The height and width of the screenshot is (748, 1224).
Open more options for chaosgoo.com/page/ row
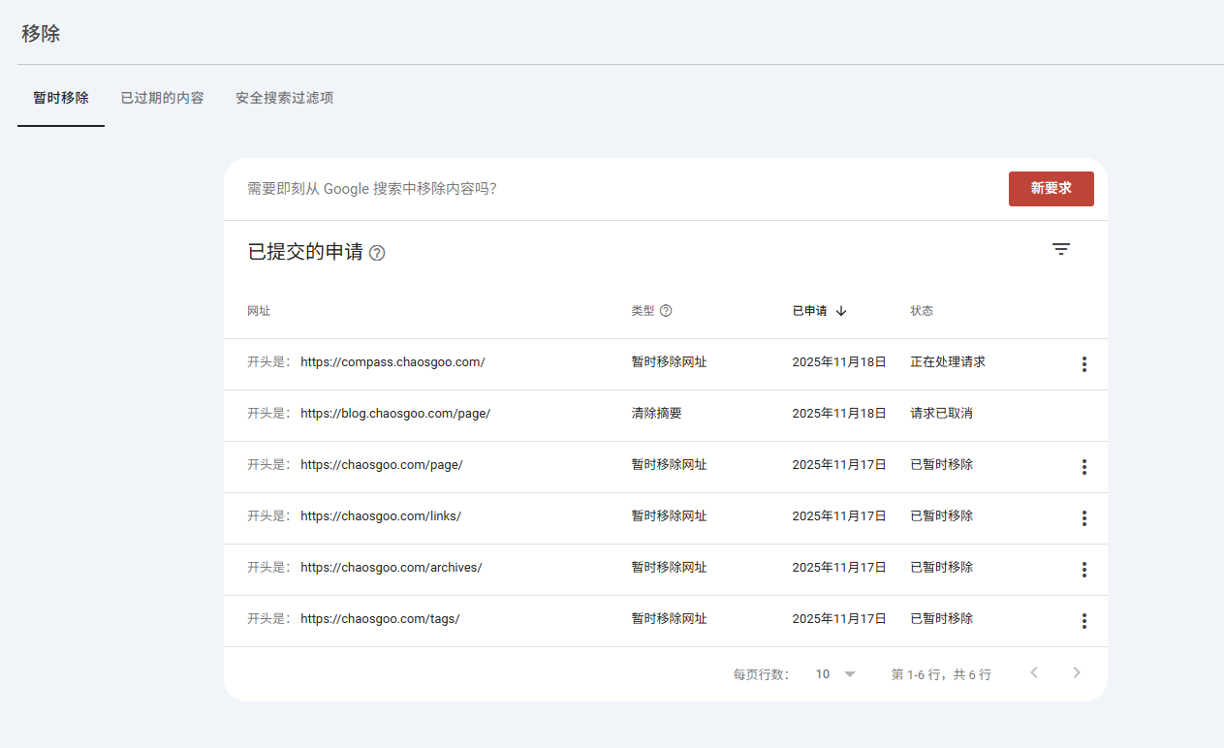1083,467
